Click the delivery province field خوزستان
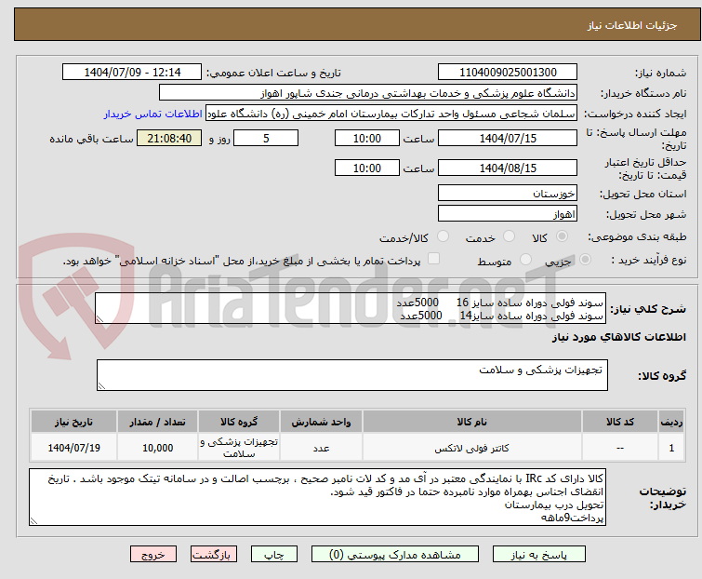This screenshot has width=702, height=579. click(x=508, y=193)
